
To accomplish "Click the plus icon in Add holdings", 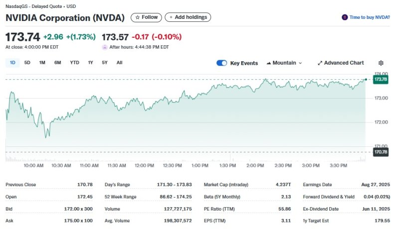I will [171, 17].
